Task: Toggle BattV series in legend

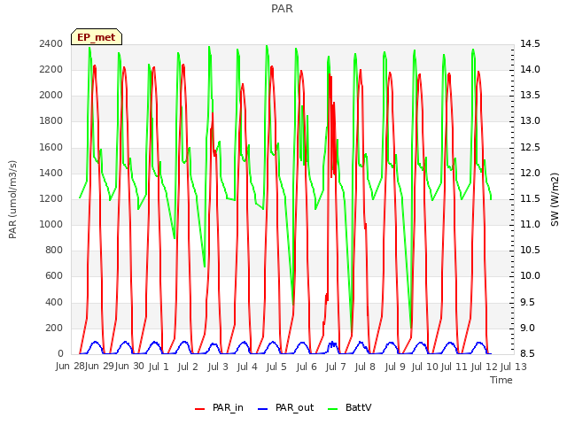Action: [349, 408]
